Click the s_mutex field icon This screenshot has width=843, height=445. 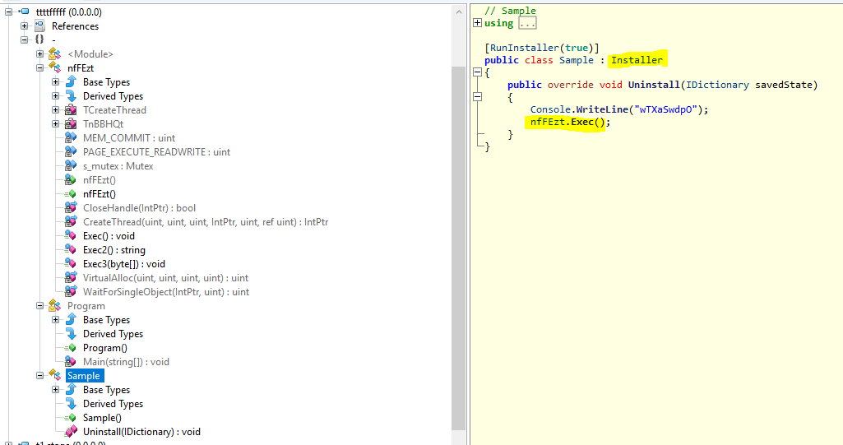tap(71, 165)
